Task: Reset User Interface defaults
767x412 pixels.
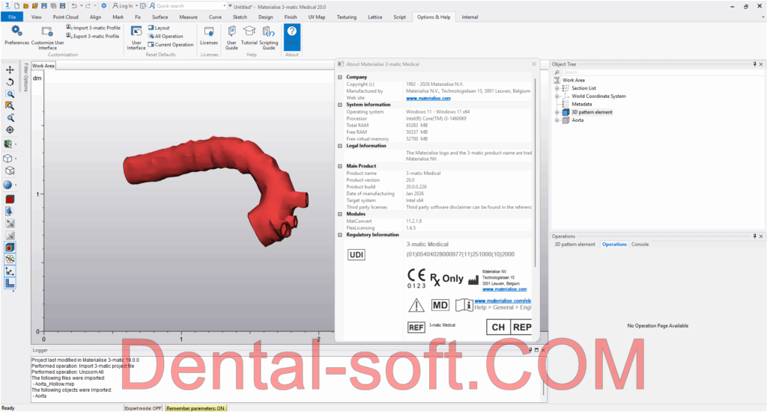Action: 136,35
